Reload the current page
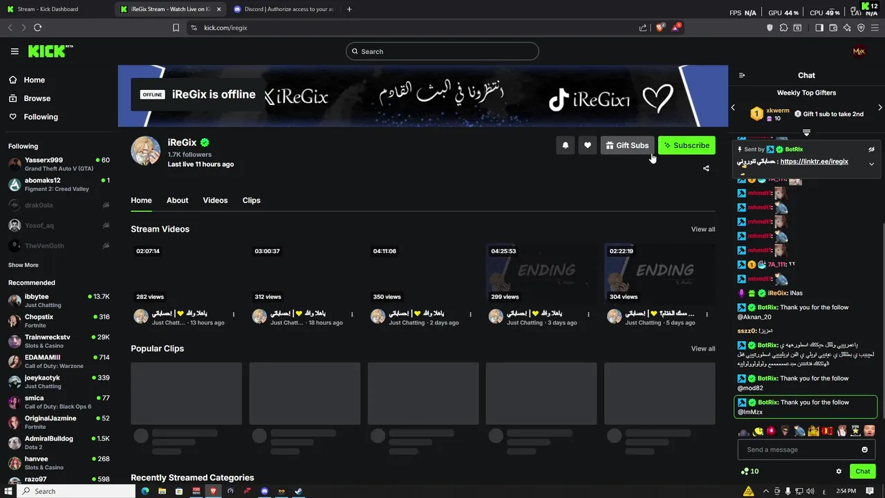The height and width of the screenshot is (498, 885). (37, 28)
